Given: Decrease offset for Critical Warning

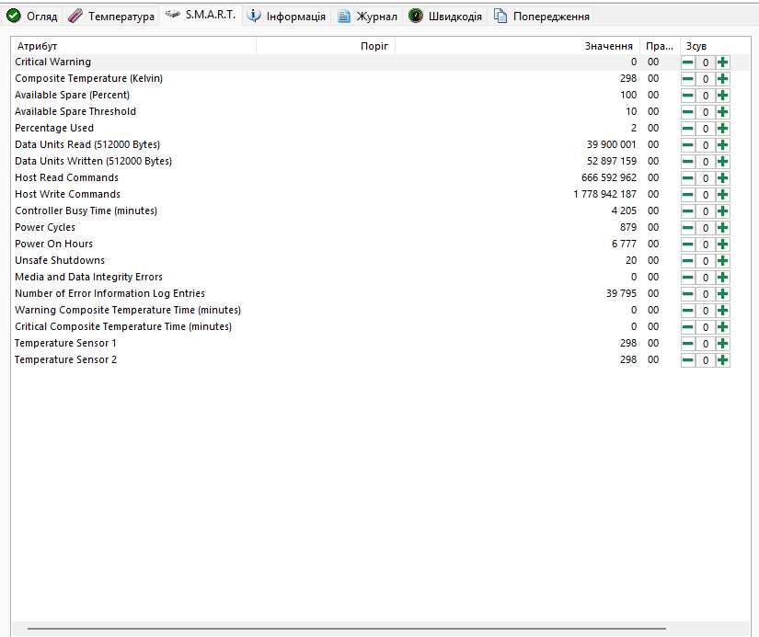Looking at the screenshot, I should 688,63.
